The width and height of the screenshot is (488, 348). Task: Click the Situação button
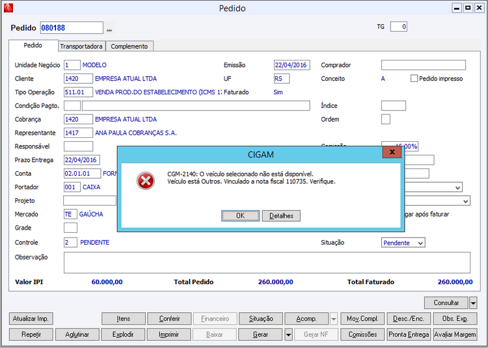tap(261, 319)
